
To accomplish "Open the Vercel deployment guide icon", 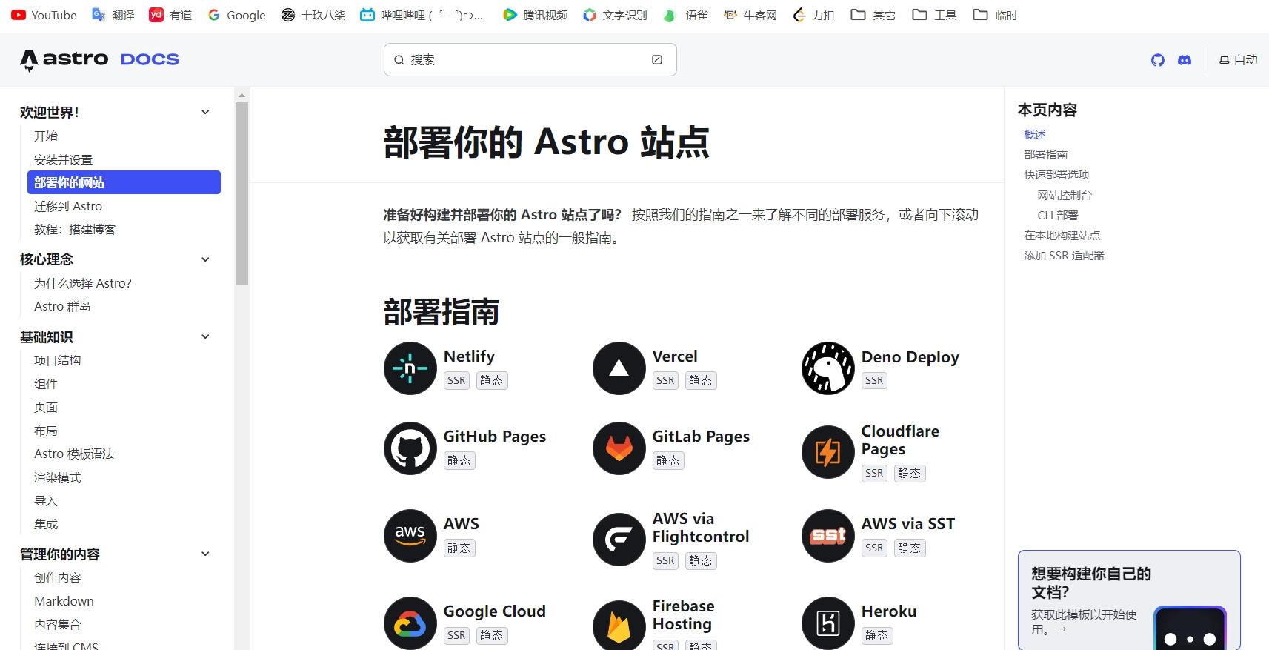I will coord(619,368).
